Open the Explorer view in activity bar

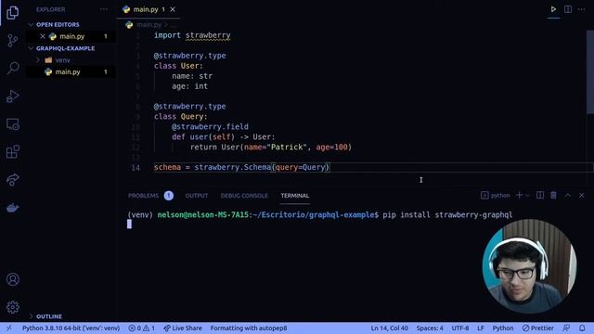click(12, 12)
